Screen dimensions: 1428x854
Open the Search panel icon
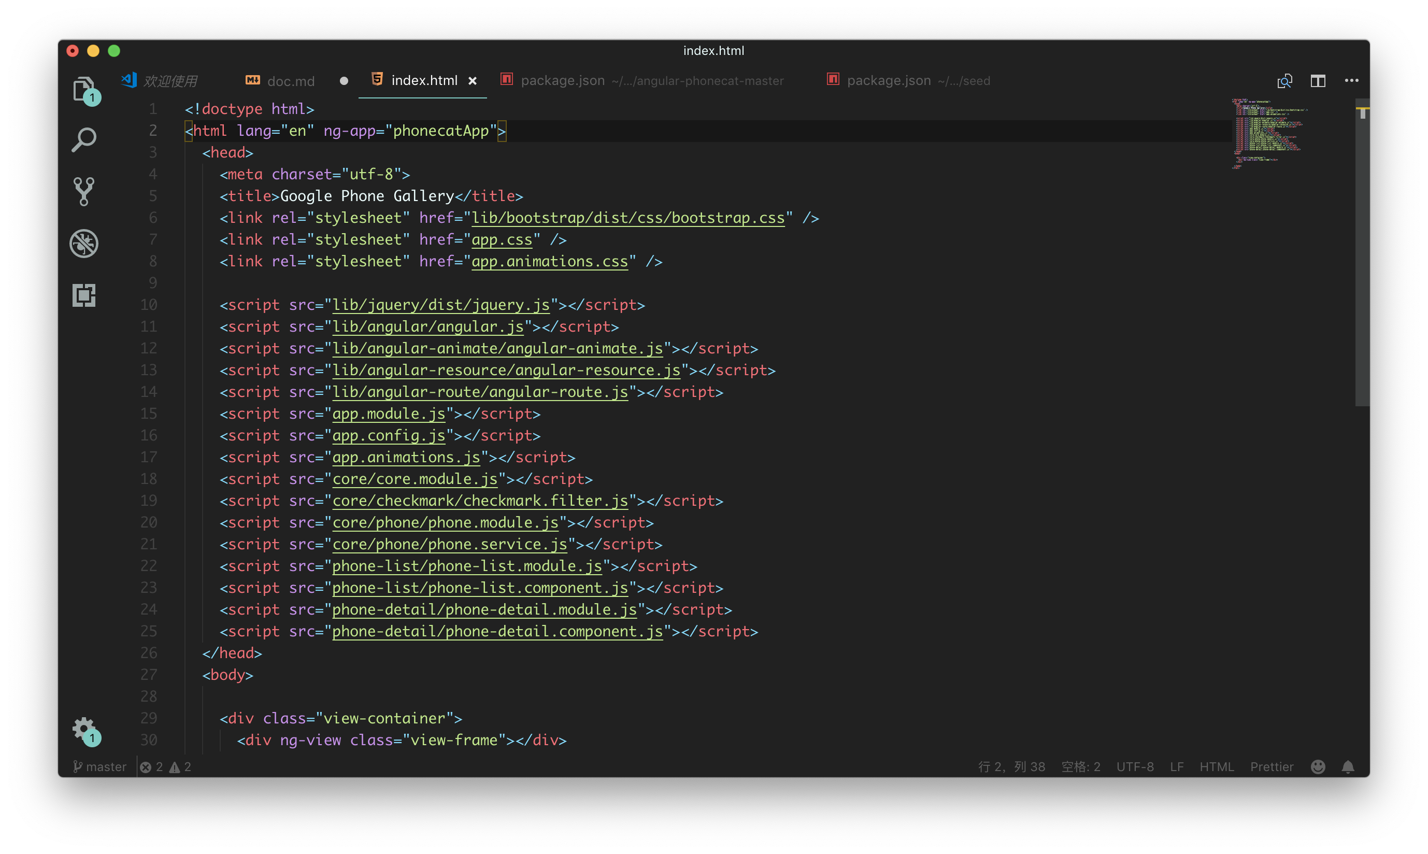pyautogui.click(x=84, y=139)
